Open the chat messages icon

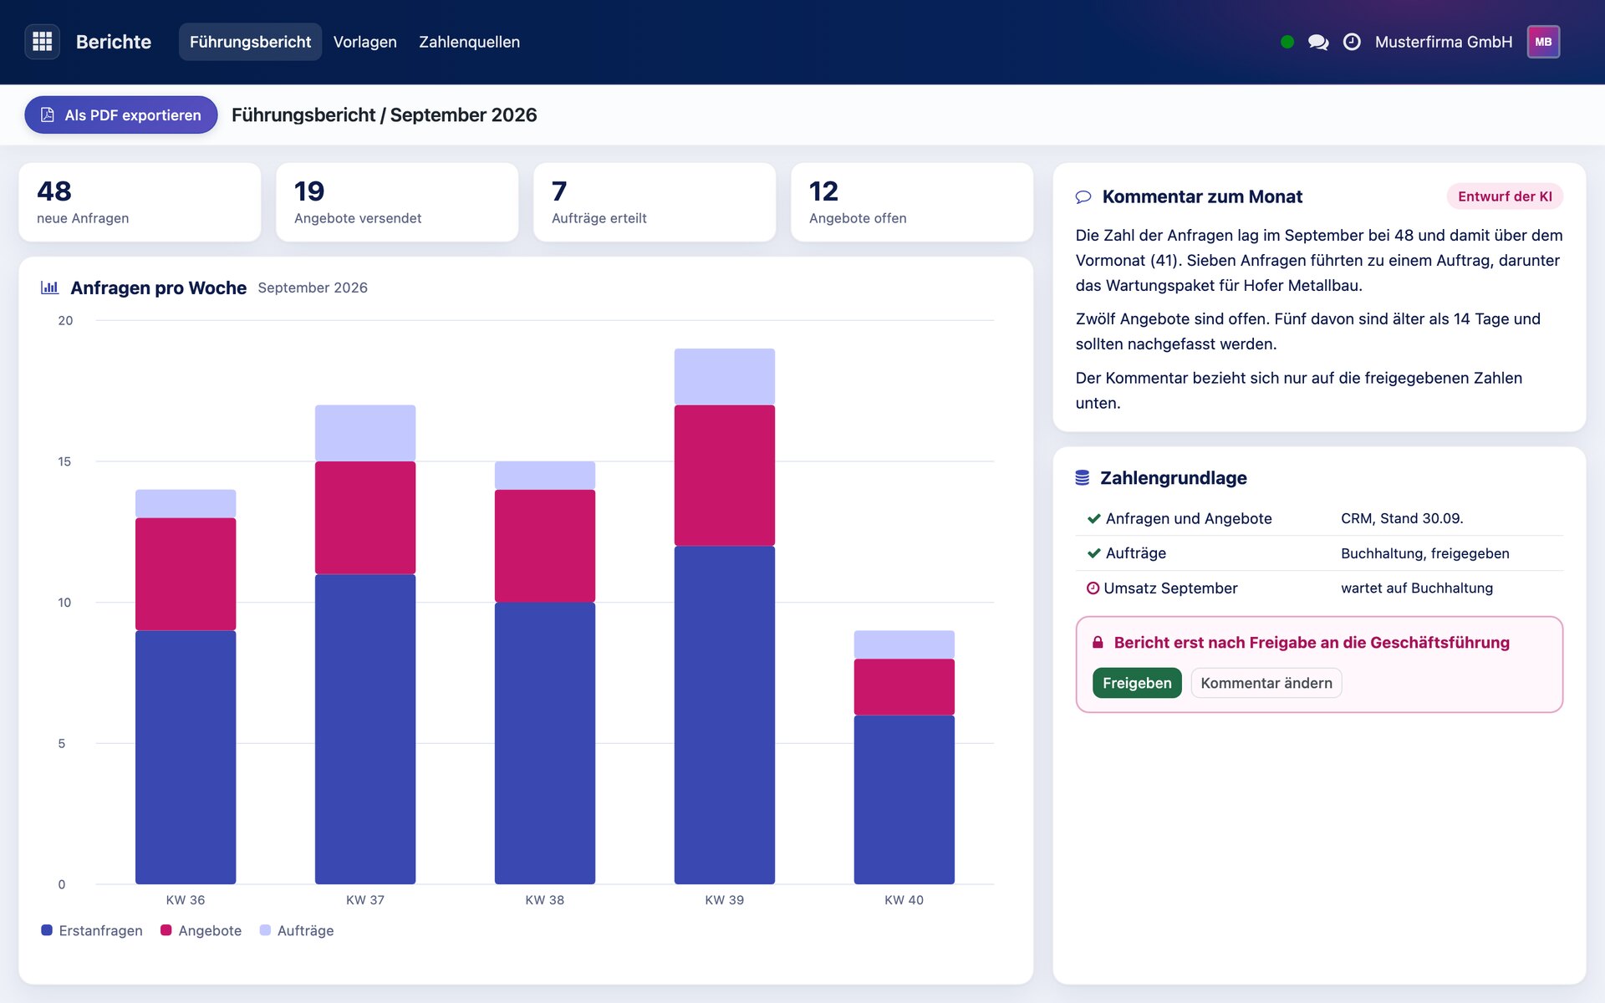(1318, 42)
